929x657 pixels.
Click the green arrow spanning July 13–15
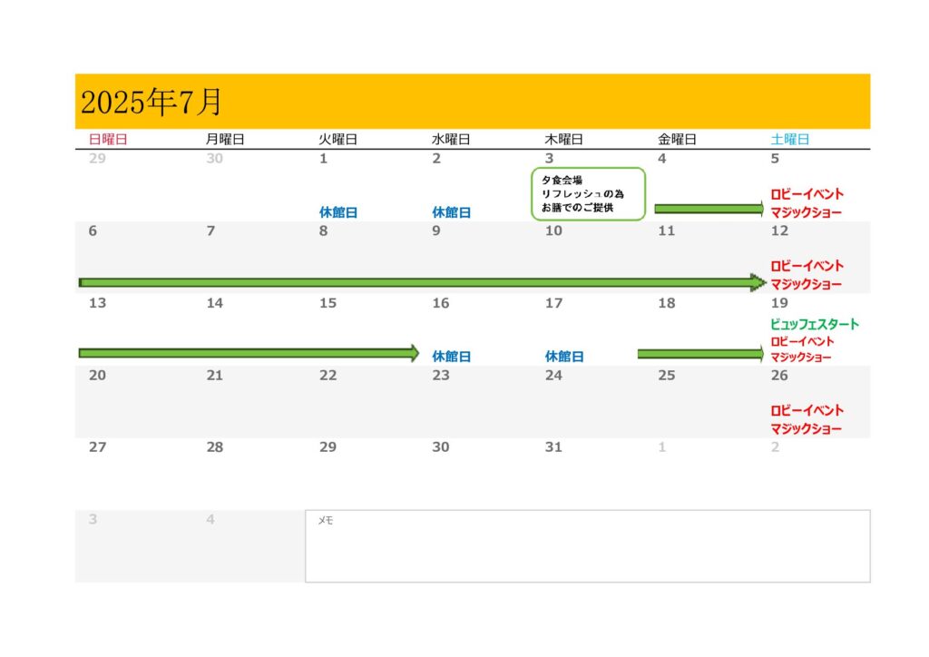(249, 353)
